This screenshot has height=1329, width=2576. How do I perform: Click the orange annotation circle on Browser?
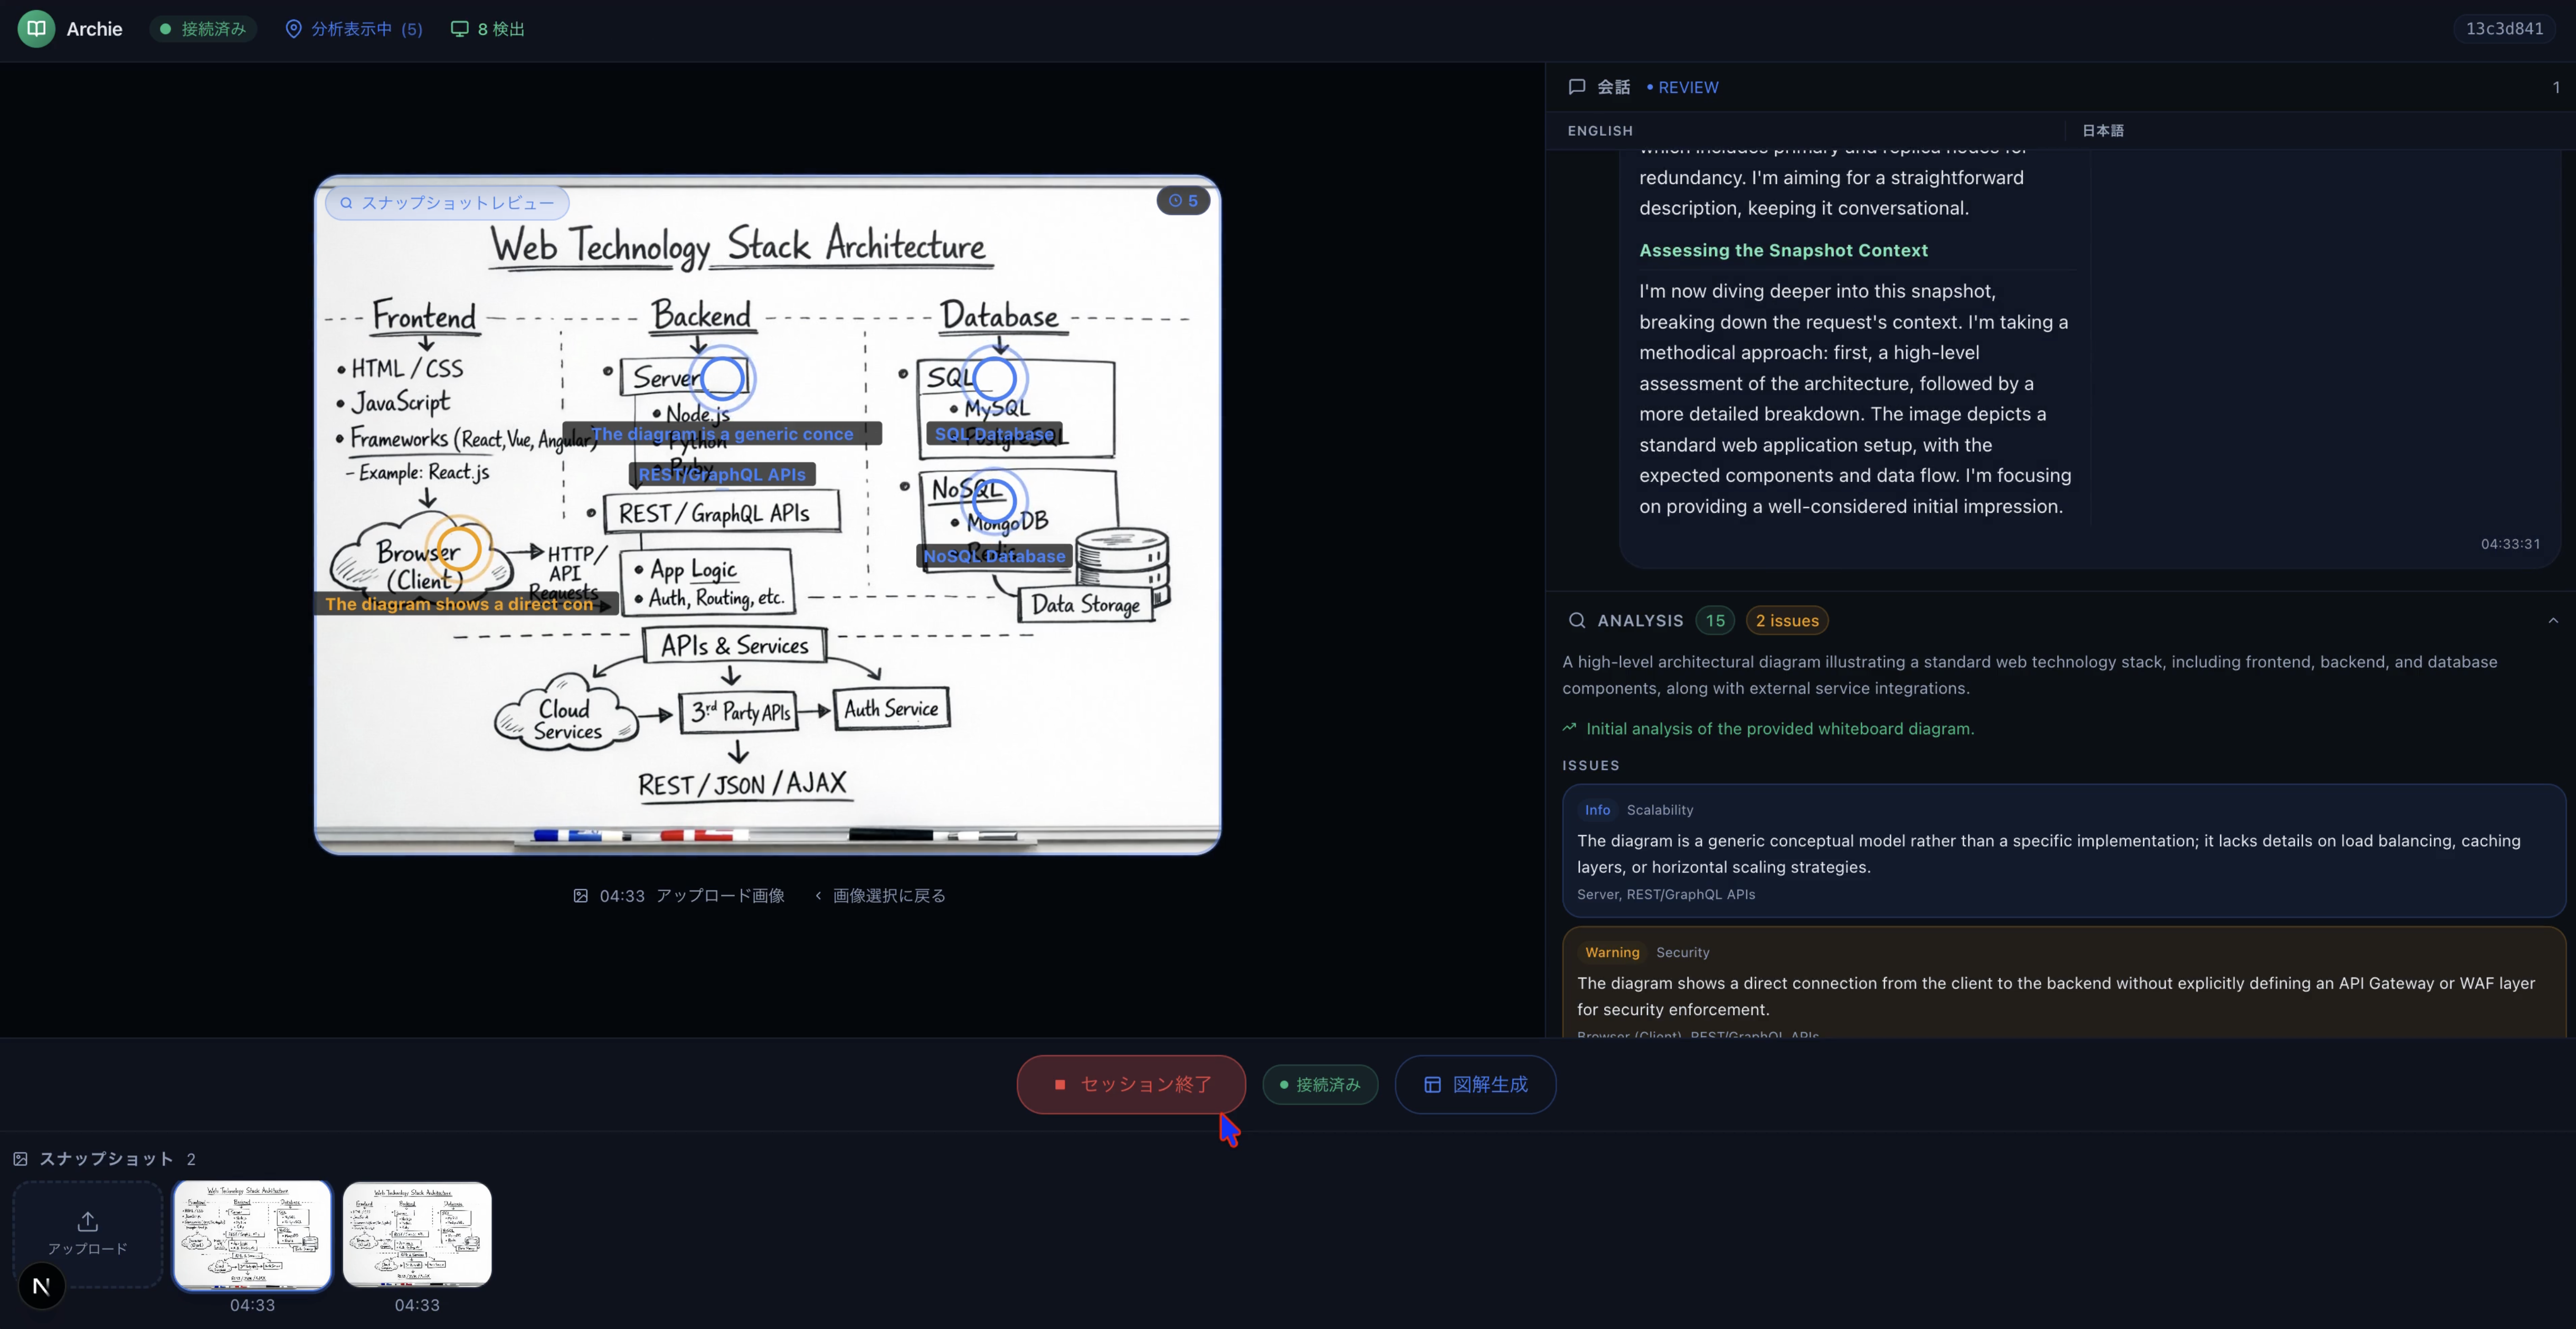click(459, 548)
